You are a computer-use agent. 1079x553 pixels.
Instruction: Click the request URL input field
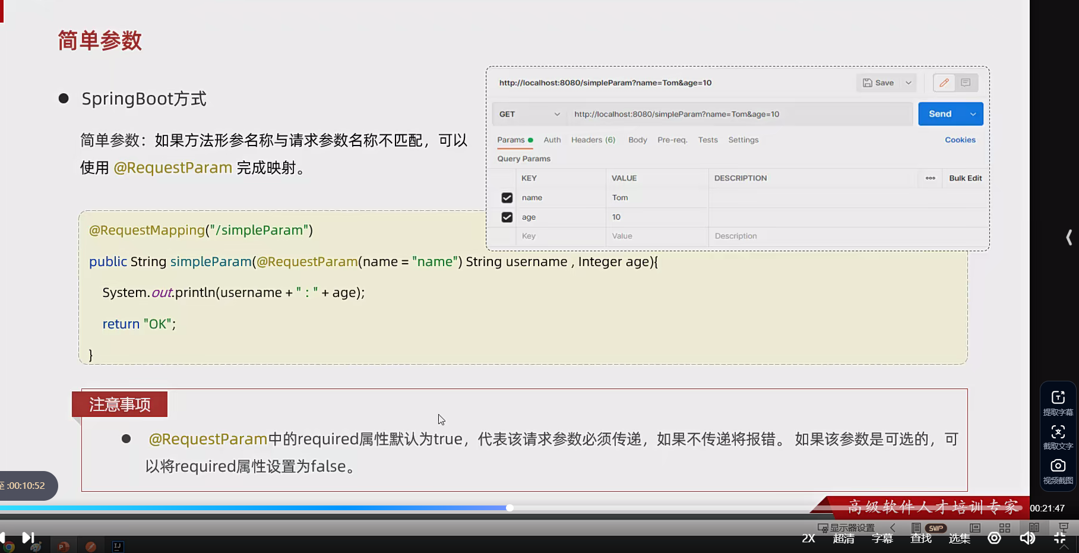click(739, 114)
